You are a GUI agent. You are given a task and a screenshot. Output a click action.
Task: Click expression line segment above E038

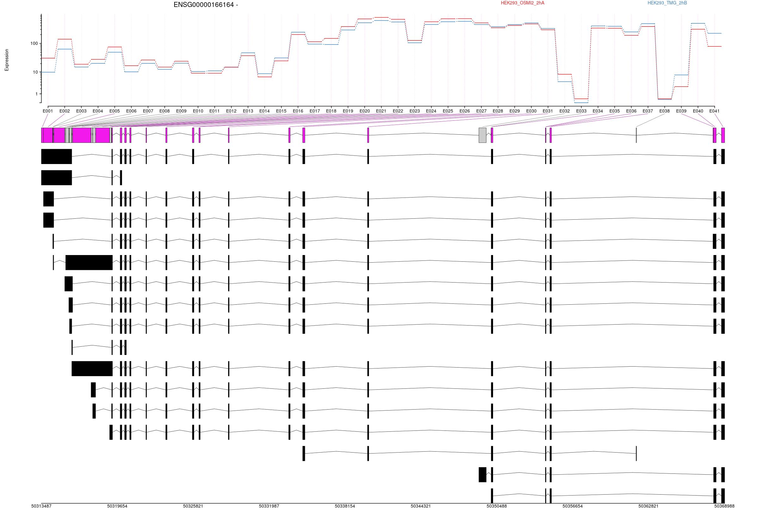(665, 99)
